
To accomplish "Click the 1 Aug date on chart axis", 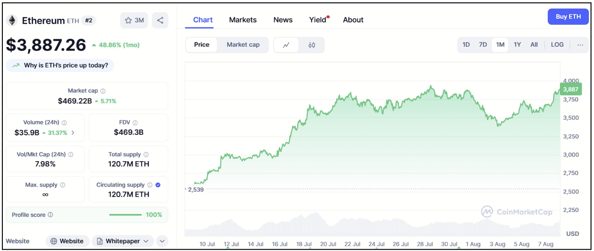I will tap(473, 244).
